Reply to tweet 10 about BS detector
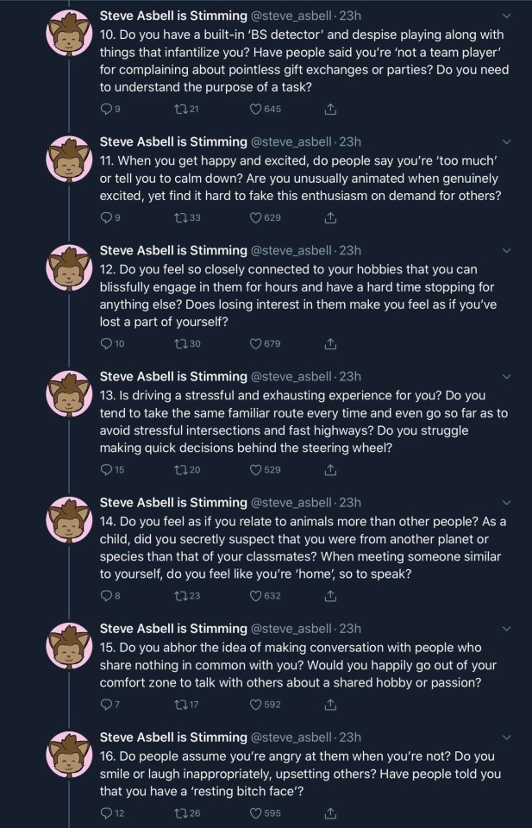This screenshot has height=828, width=532. click(x=107, y=110)
